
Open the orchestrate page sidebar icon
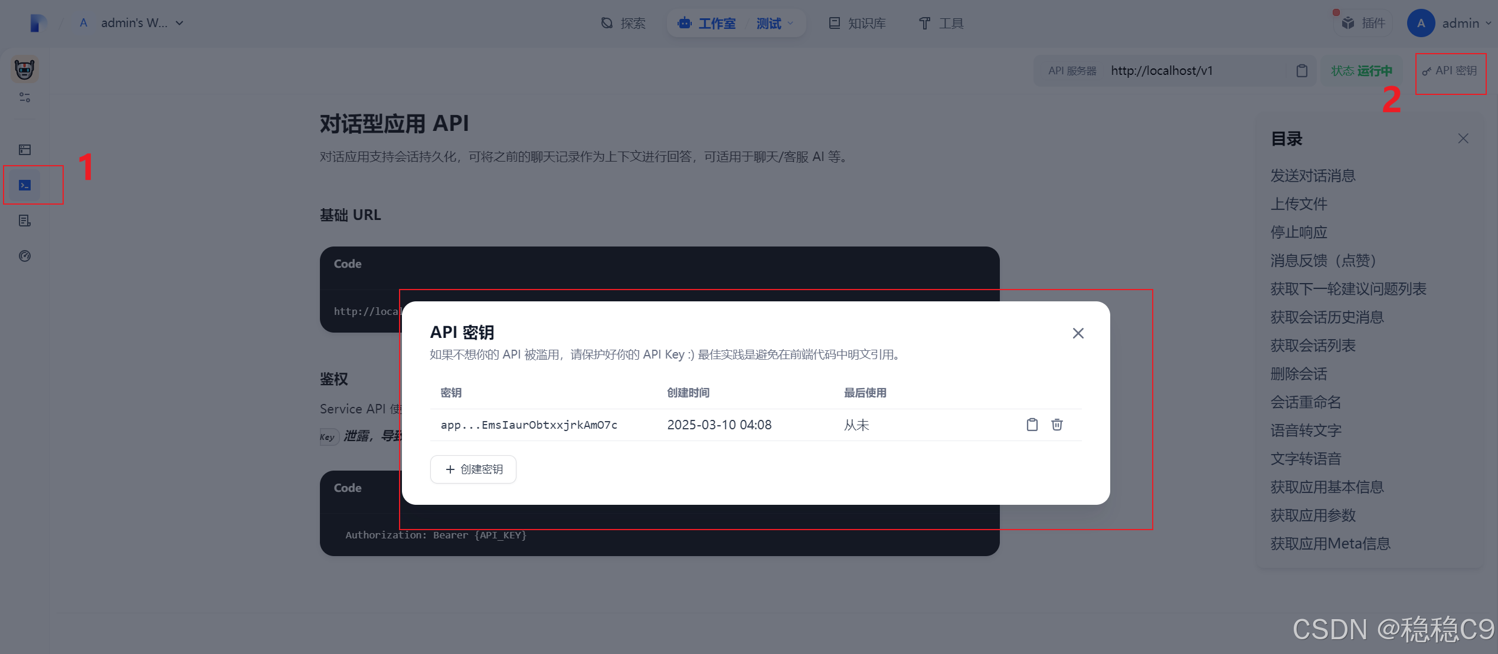(25, 150)
